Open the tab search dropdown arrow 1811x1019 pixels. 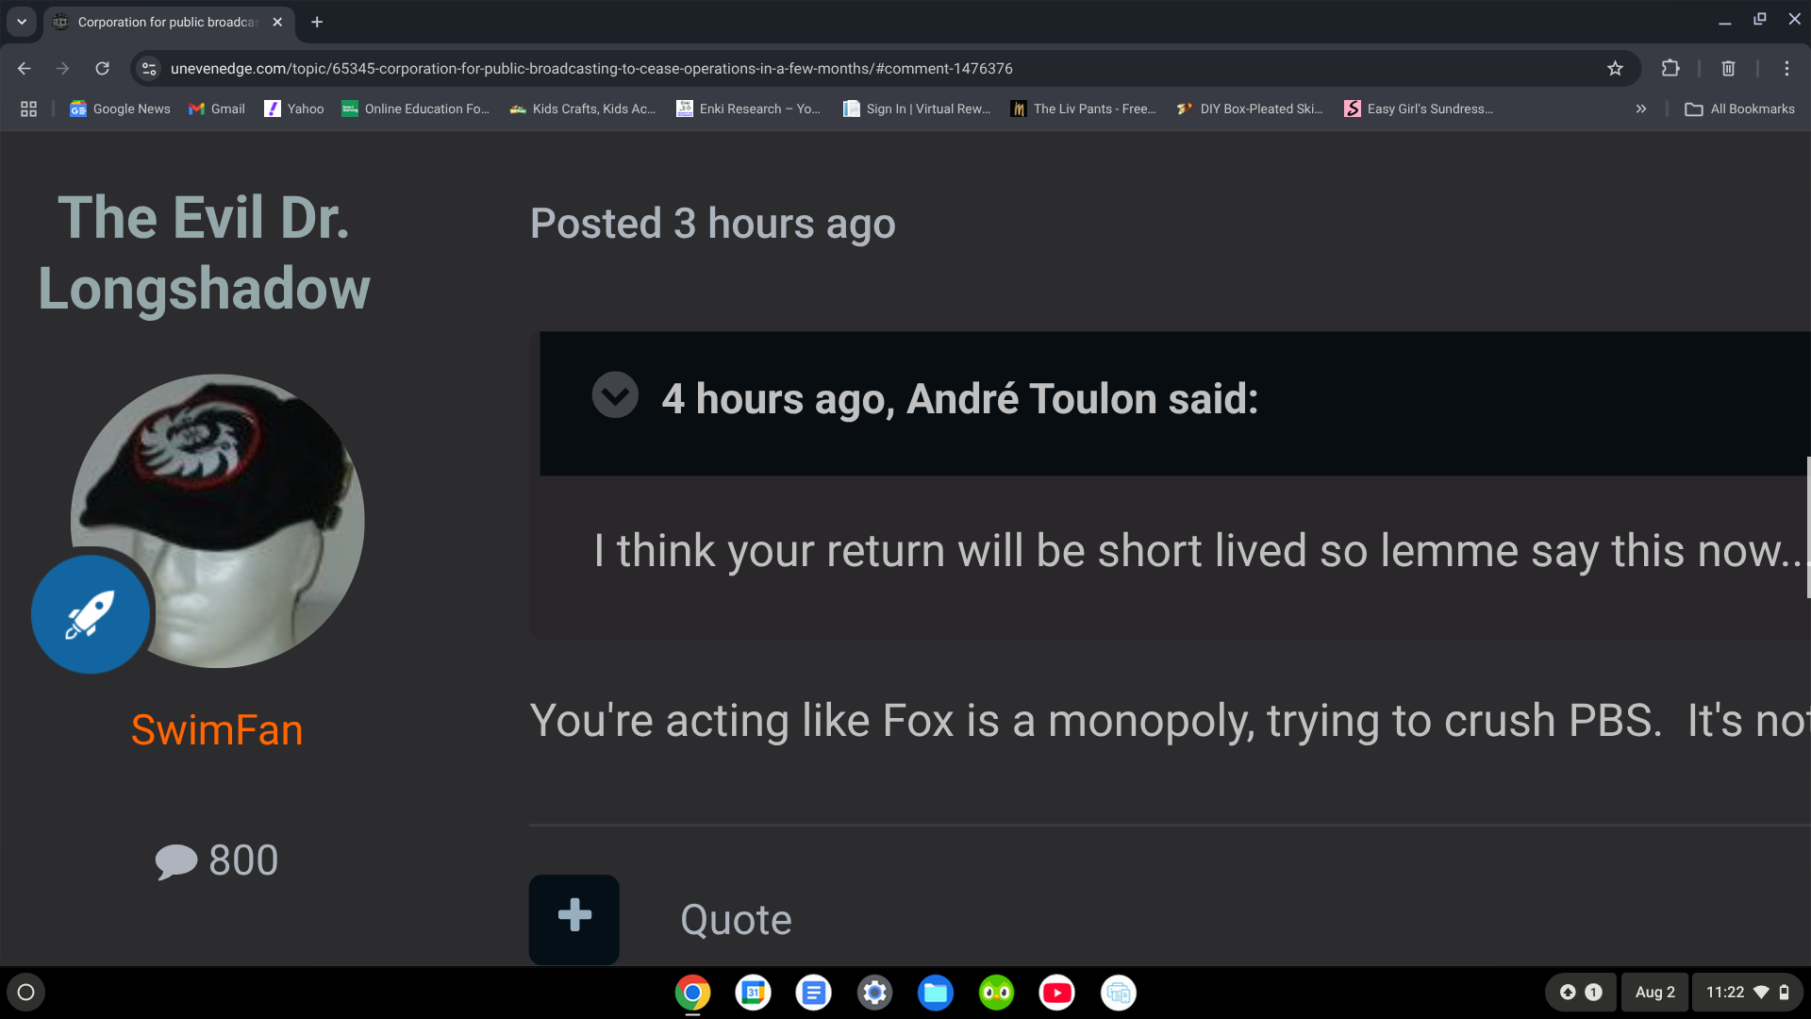click(22, 21)
